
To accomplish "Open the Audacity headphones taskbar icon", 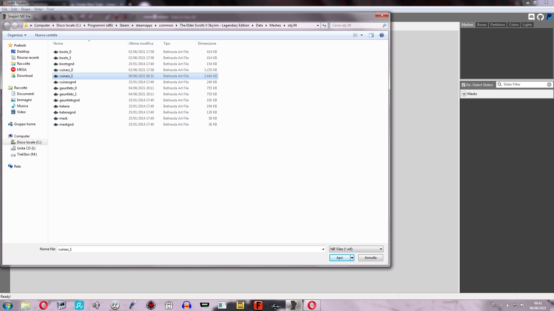I will click(x=187, y=305).
